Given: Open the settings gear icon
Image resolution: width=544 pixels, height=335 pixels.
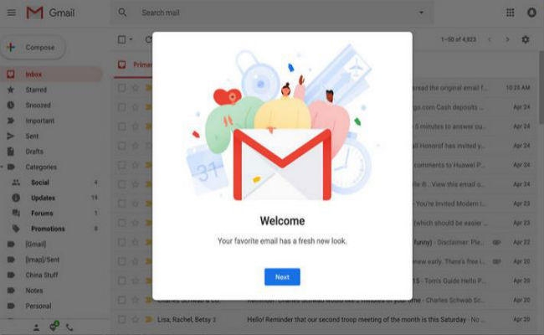Looking at the screenshot, I should [x=526, y=39].
